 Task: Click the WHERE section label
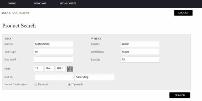click(96, 39)
